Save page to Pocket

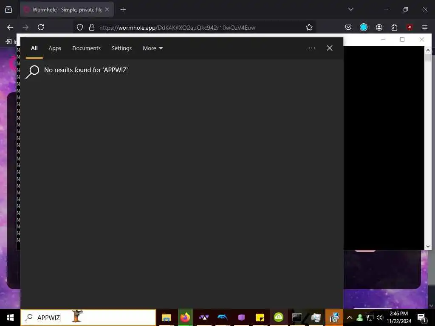(x=348, y=27)
